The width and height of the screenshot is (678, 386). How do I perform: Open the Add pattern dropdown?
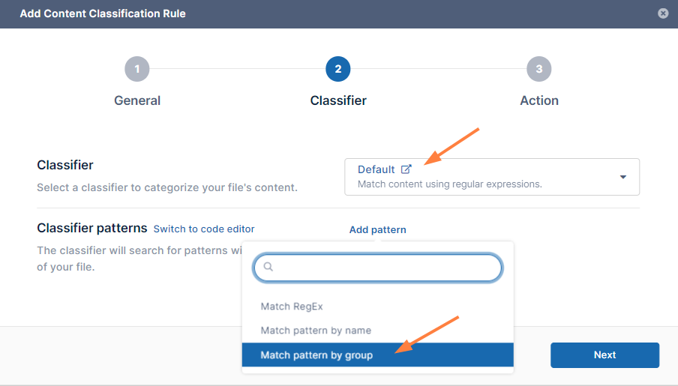click(377, 230)
